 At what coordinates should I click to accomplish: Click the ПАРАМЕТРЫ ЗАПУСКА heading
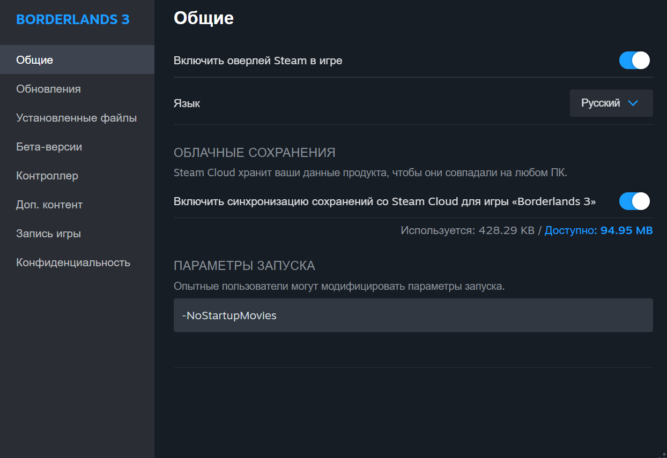tap(244, 265)
